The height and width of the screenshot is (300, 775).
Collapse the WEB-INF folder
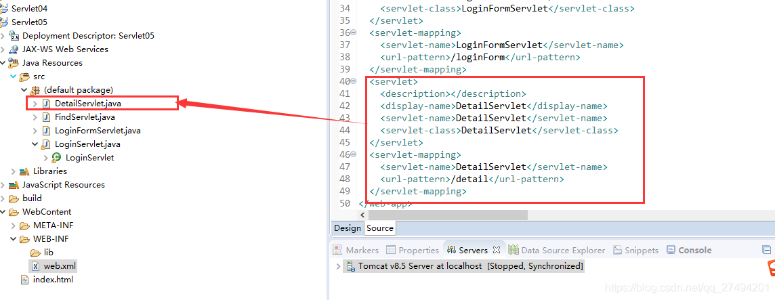point(14,239)
